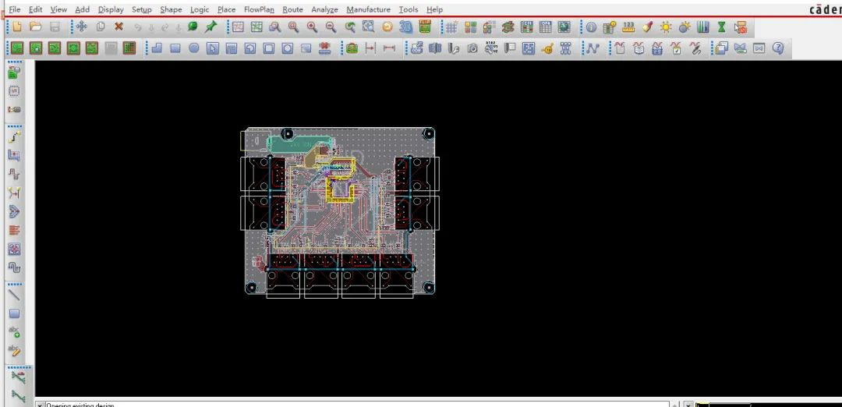Image resolution: width=842 pixels, height=407 pixels.
Task: Click the hourglass icon in top toolbar
Action: (x=722, y=27)
